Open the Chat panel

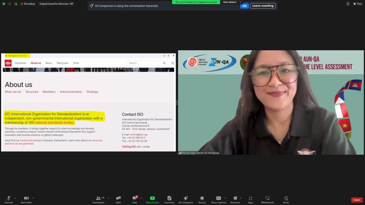pos(134,199)
